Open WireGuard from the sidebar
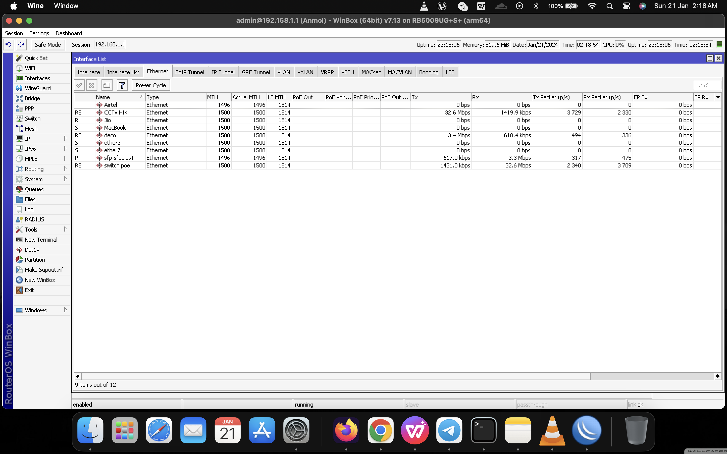The image size is (727, 454). point(38,88)
